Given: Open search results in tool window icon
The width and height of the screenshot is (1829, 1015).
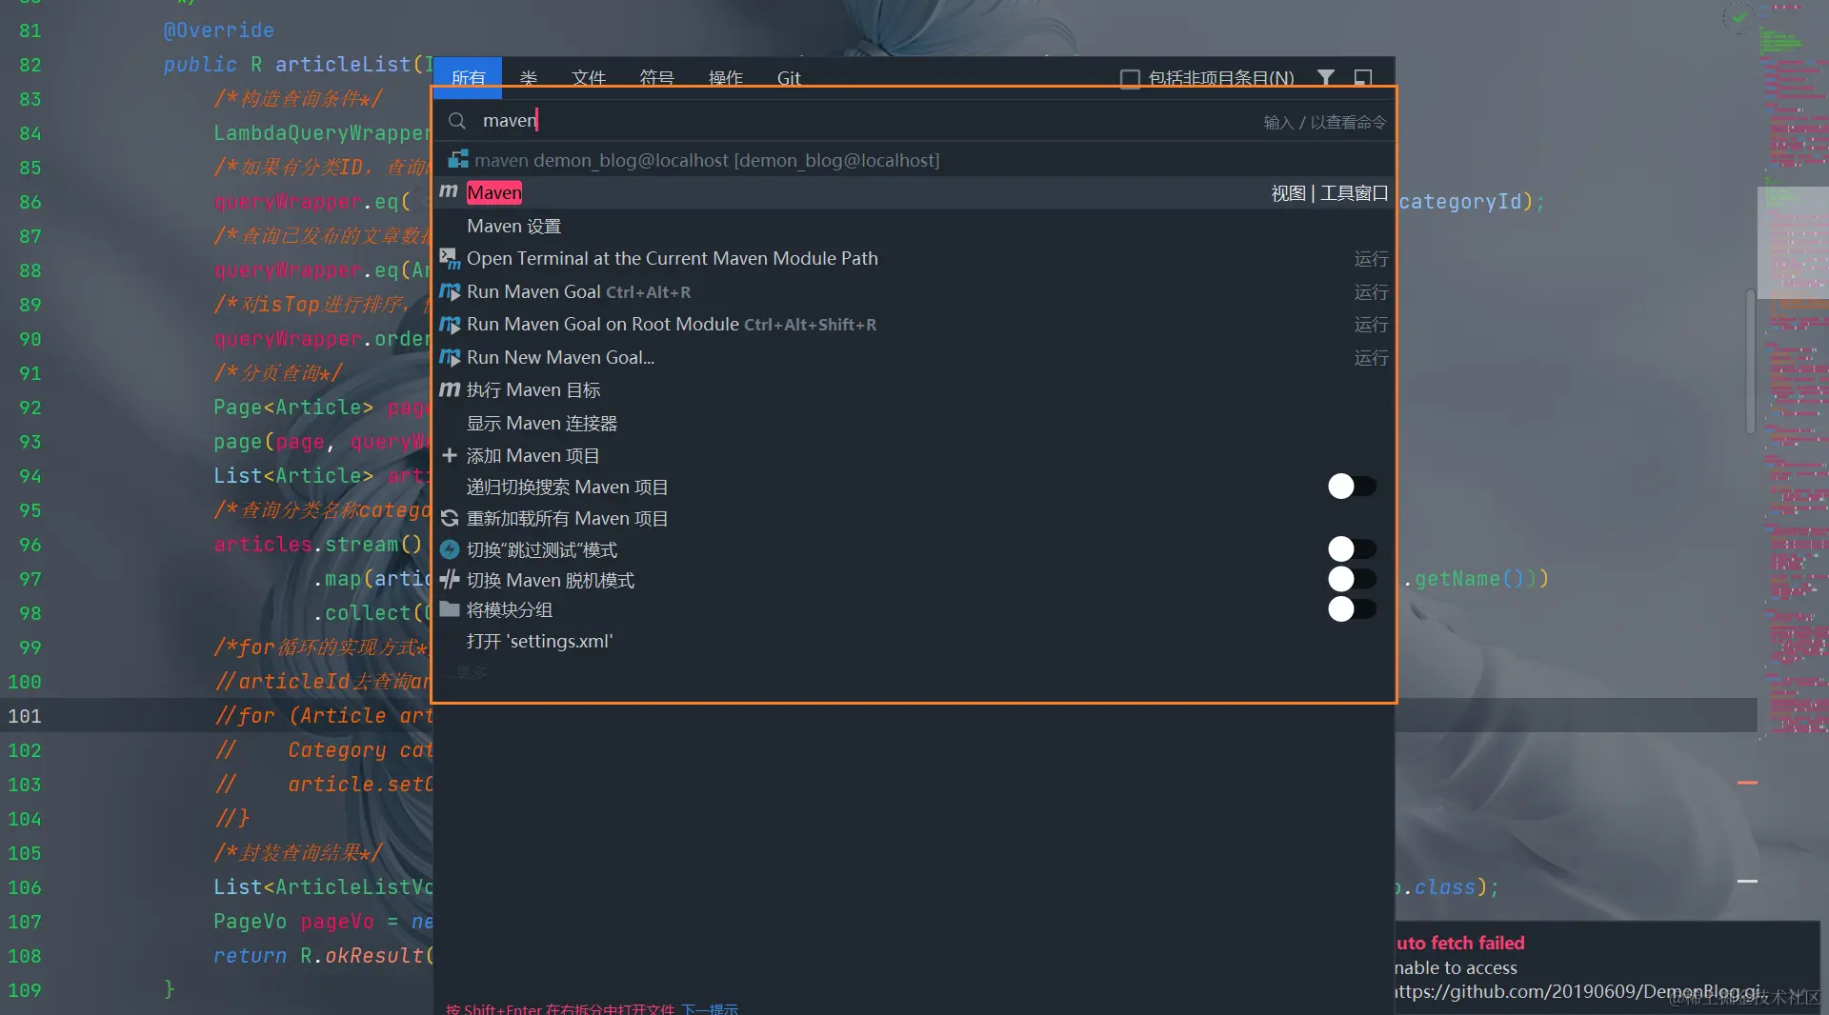Looking at the screenshot, I should tap(1363, 77).
